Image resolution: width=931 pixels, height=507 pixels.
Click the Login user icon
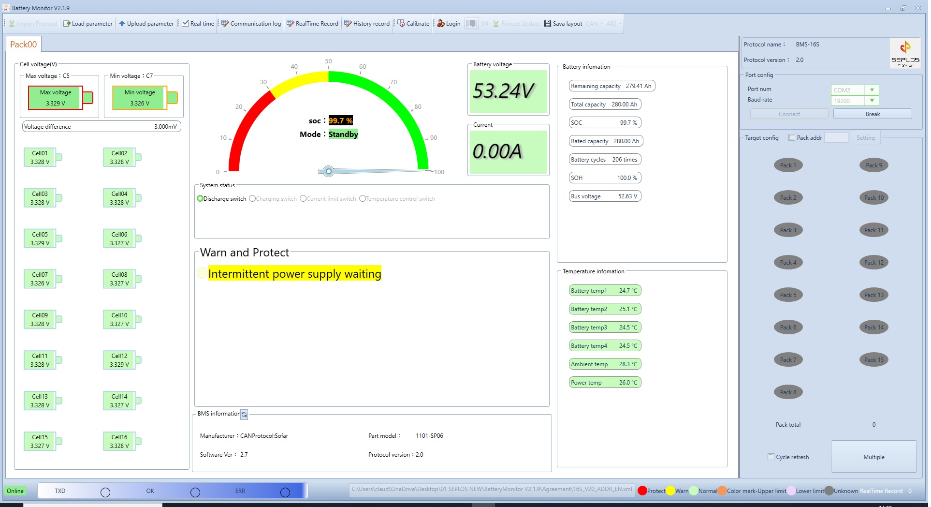pyautogui.click(x=441, y=24)
